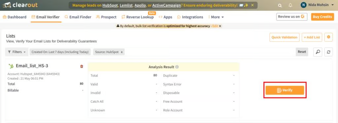Delete Email_list_HS-3 with trash icon
The image size is (338, 123).
coord(82,66)
